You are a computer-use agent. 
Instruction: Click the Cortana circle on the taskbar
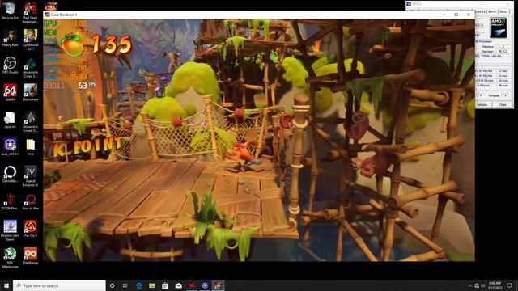click(x=112, y=285)
